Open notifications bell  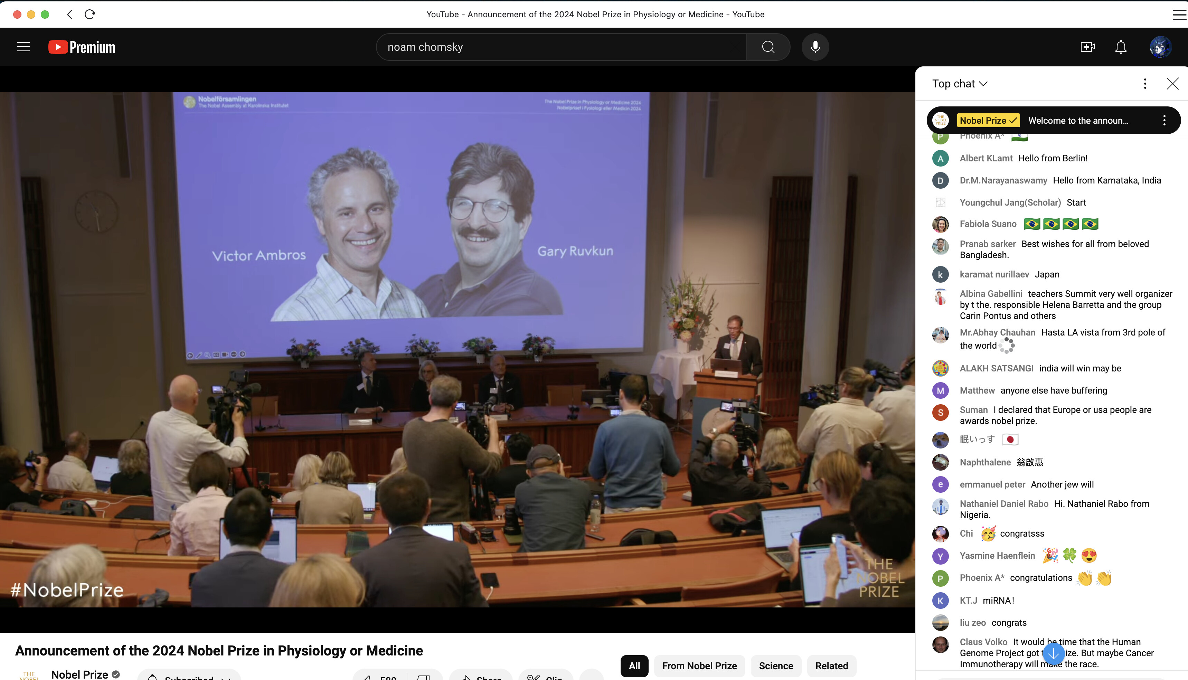point(1121,47)
